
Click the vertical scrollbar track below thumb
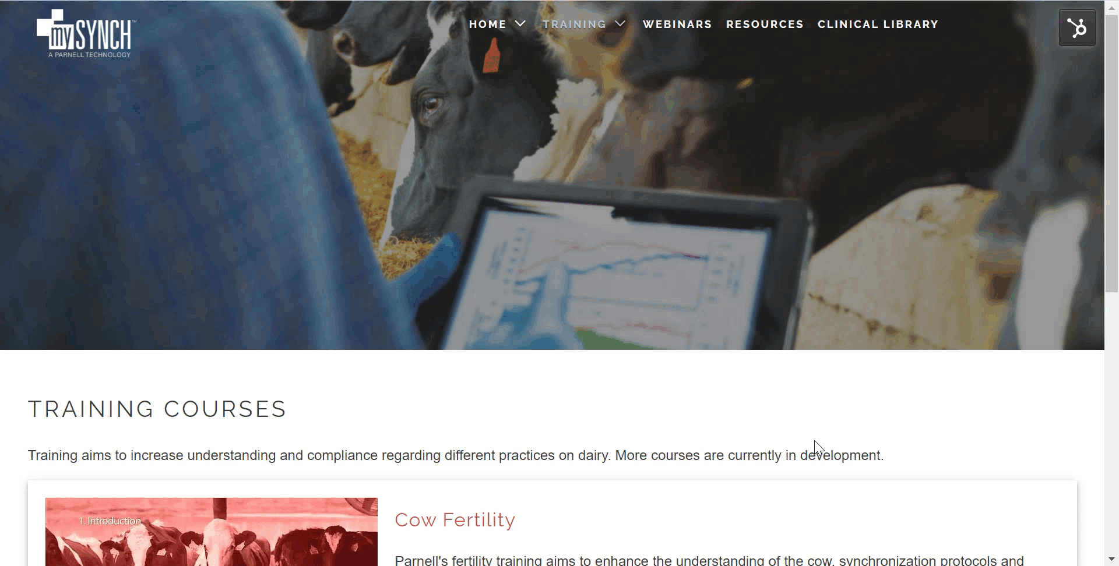(1112, 422)
